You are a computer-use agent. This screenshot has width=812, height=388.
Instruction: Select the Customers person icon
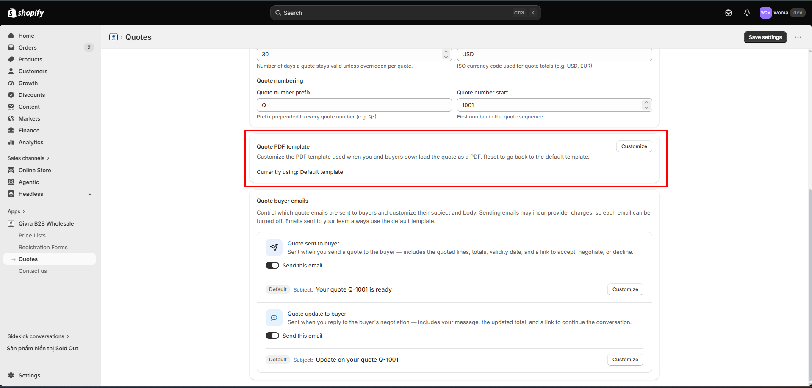coord(11,71)
